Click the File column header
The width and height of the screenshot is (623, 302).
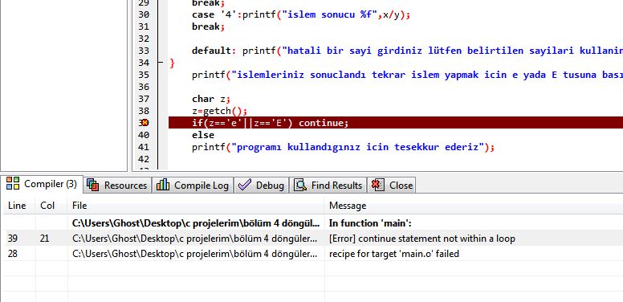pyautogui.click(x=79, y=206)
